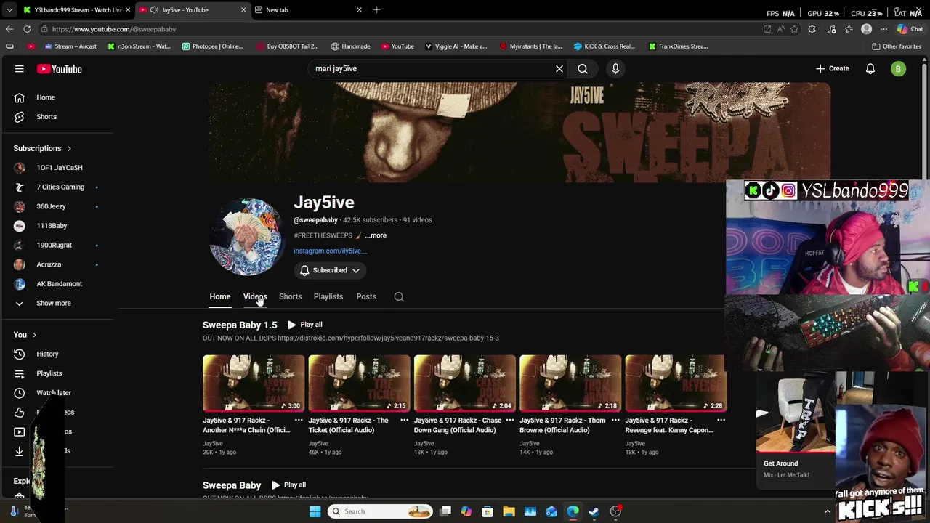Switch to channel Home tab
Viewport: 930px width, 523px height.
coord(220,296)
